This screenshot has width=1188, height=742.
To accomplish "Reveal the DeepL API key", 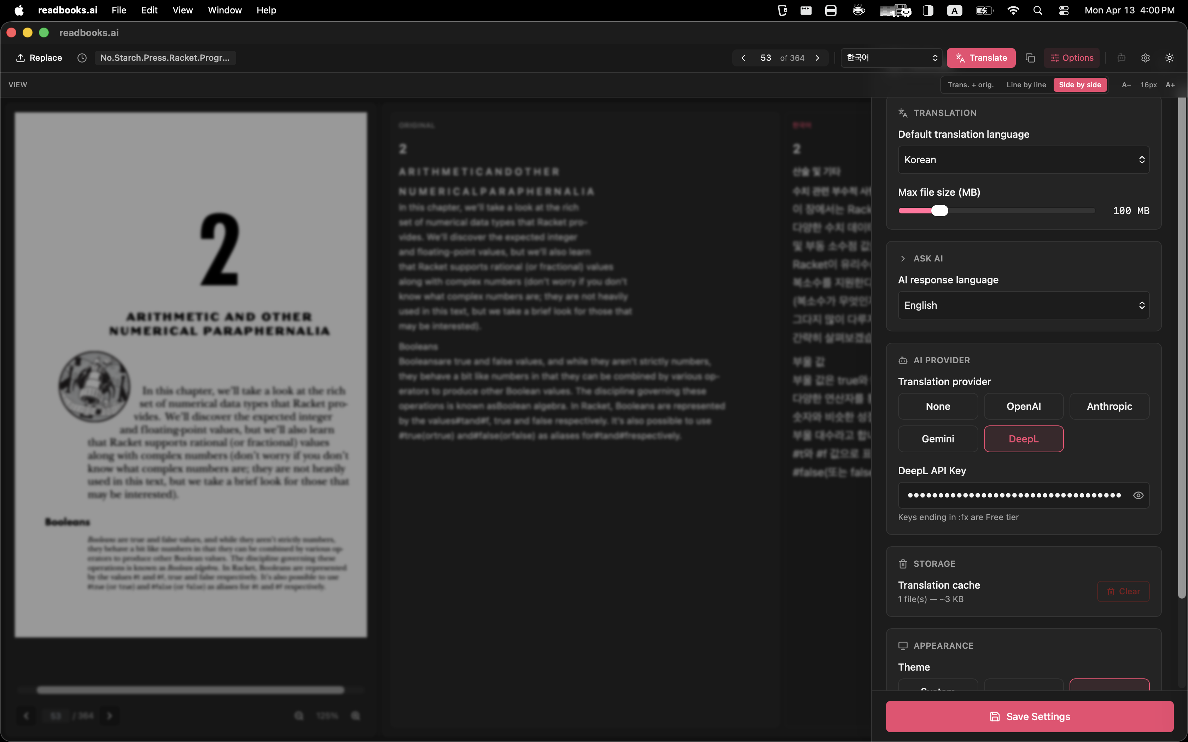I will [1138, 495].
